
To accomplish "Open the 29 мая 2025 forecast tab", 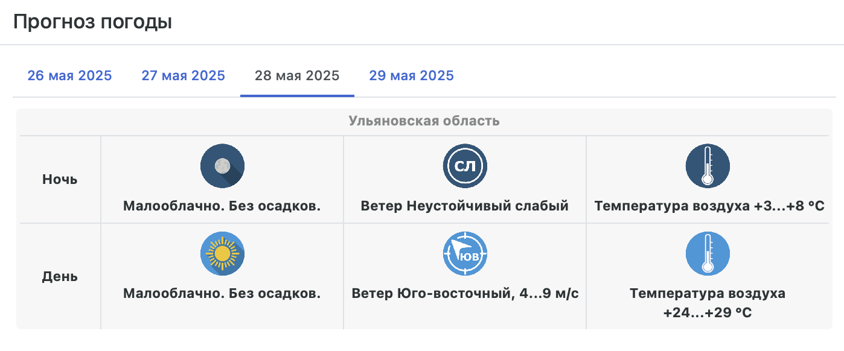I will [x=412, y=76].
